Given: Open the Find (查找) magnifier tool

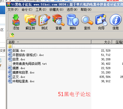Looking at the screenshot, I should 87,20.
